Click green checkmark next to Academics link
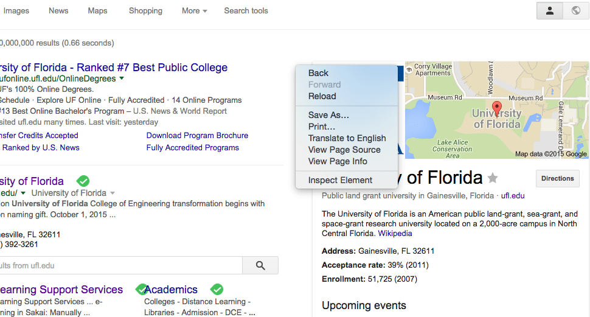Viewport: 590px width, 317px height. point(217,290)
